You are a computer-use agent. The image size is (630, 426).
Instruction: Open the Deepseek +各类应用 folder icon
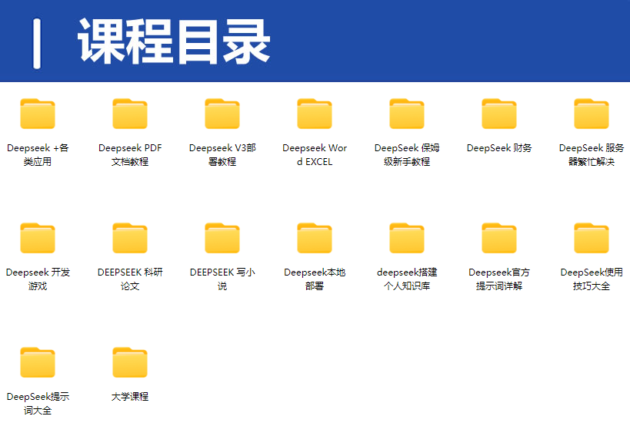(38, 114)
